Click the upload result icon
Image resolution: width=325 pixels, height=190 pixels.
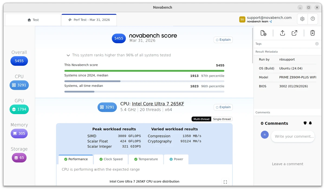click(x=282, y=33)
